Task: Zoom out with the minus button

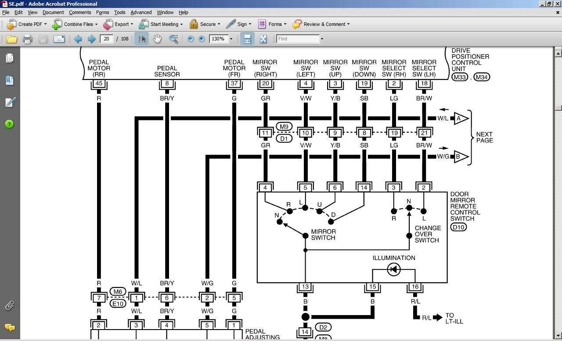Action: 191,39
